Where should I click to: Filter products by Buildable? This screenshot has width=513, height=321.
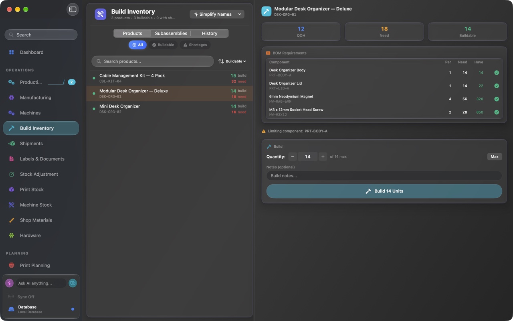point(163,45)
